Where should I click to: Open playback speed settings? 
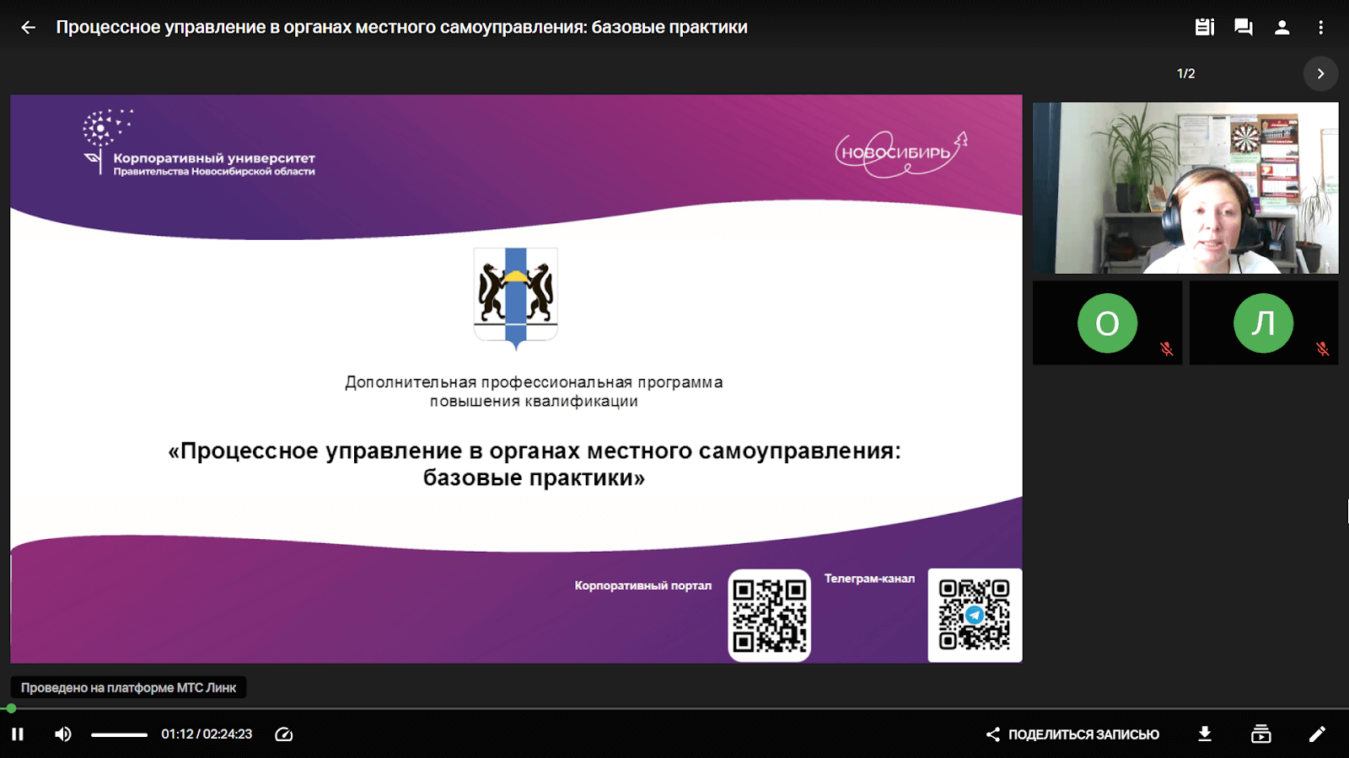284,734
